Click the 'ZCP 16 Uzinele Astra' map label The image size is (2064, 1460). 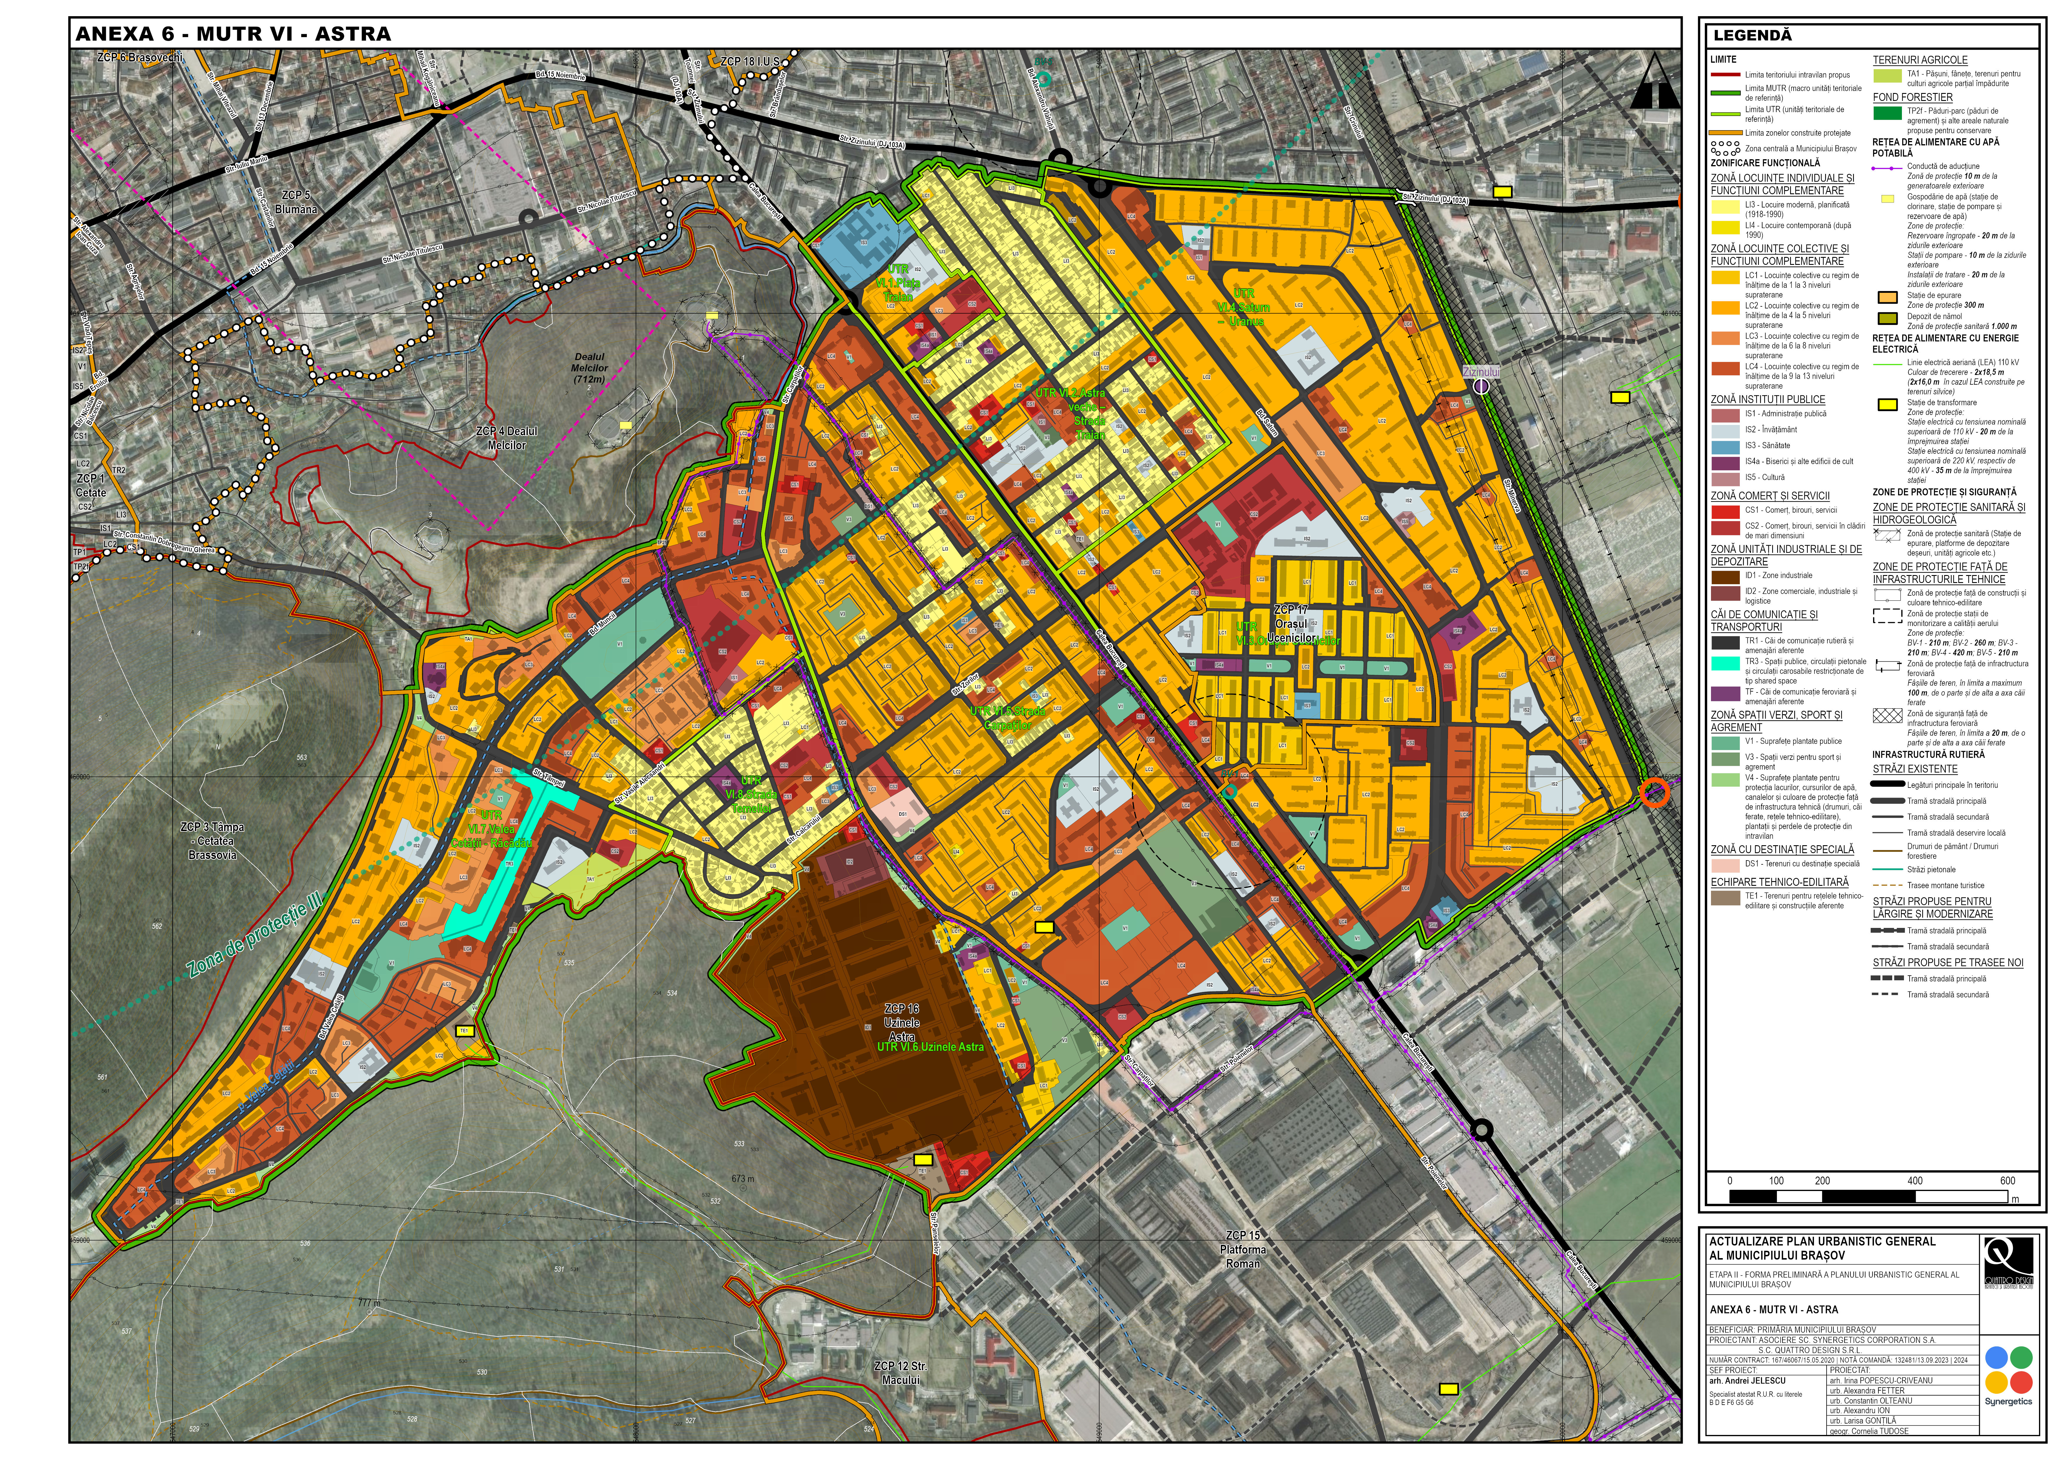[x=902, y=1023]
